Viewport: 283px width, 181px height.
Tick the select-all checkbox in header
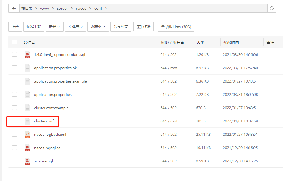tap(15, 42)
